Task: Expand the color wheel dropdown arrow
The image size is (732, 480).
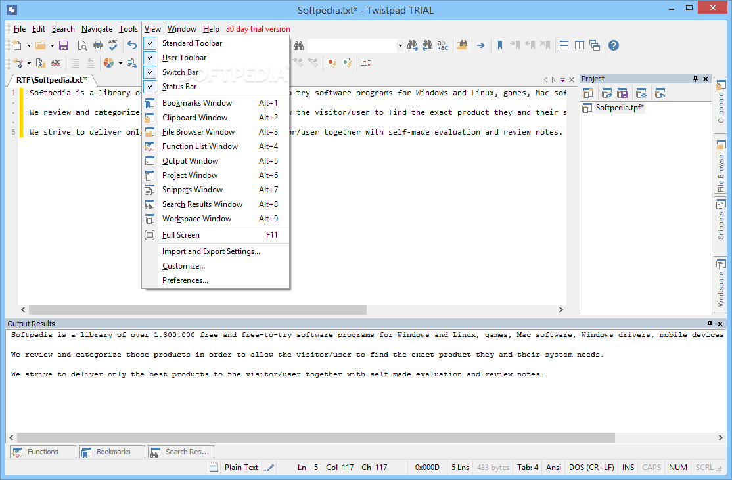Action: click(x=120, y=64)
